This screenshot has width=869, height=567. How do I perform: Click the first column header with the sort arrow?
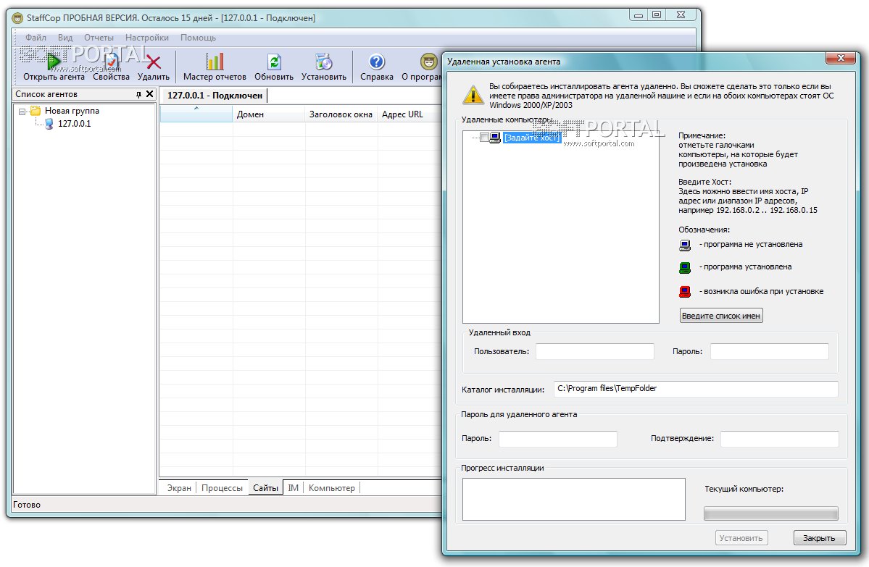pyautogui.click(x=196, y=114)
